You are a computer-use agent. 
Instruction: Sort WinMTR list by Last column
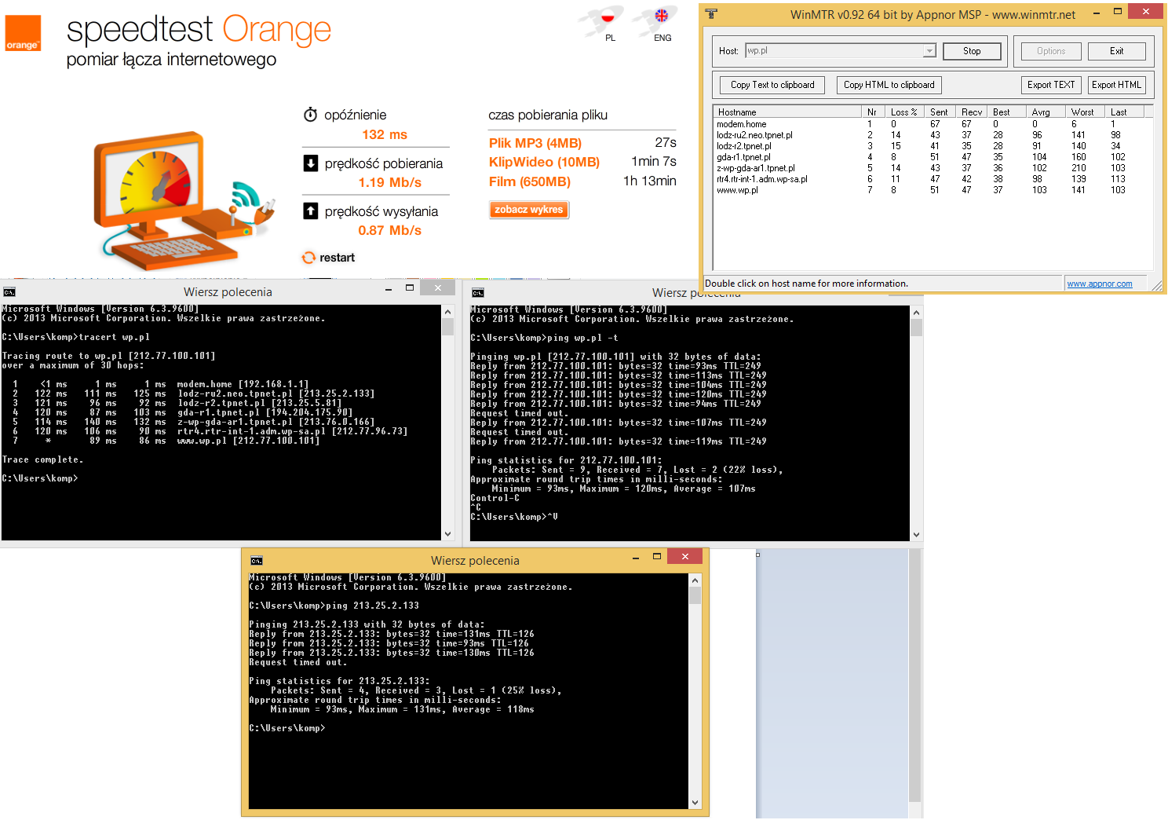point(1125,112)
